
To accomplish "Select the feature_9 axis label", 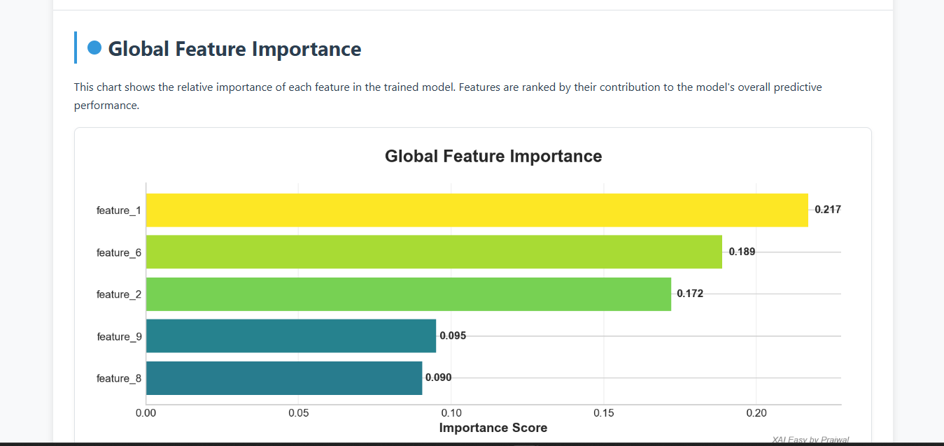I will click(x=119, y=336).
